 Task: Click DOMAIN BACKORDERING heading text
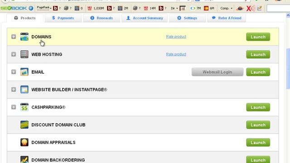pyautogui.click(x=58, y=160)
